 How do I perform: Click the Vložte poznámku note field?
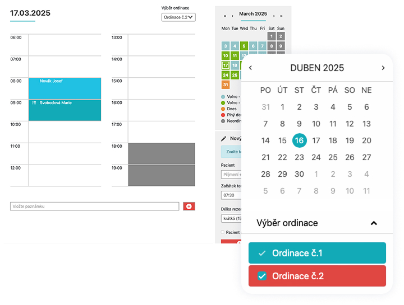point(94,207)
